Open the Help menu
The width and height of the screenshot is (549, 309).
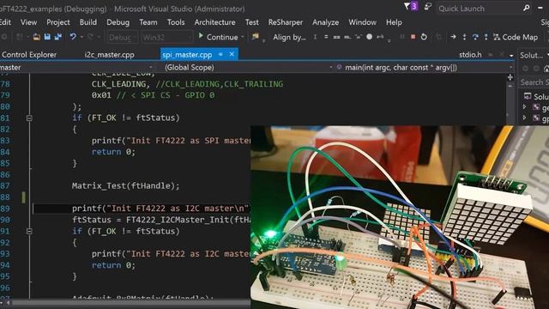(394, 22)
